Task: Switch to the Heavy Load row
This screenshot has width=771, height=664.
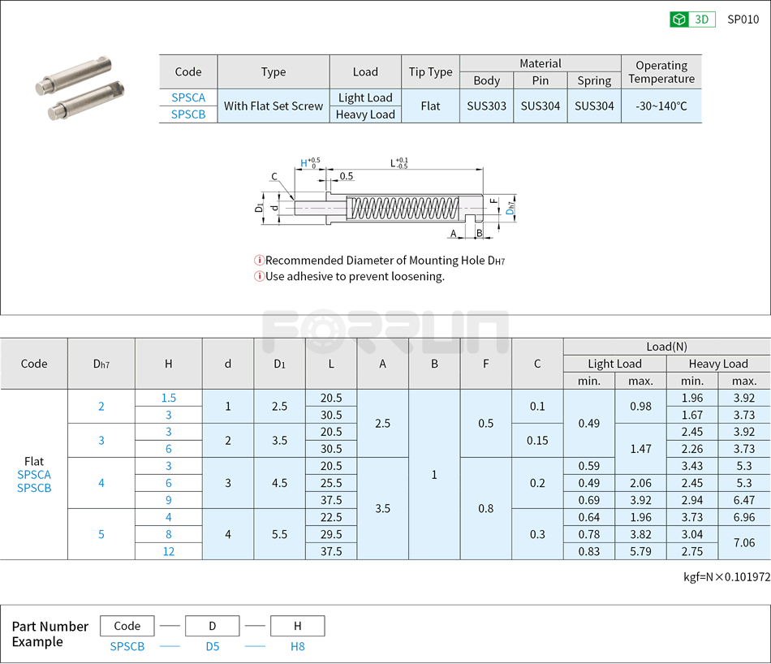Action: [364, 114]
